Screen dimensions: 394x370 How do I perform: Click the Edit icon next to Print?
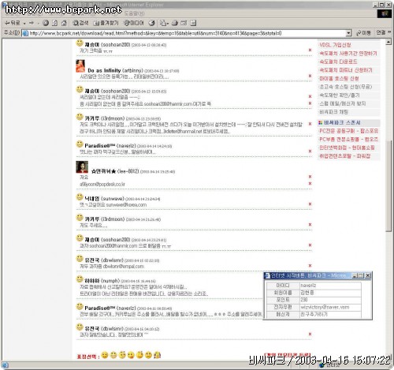(184, 23)
